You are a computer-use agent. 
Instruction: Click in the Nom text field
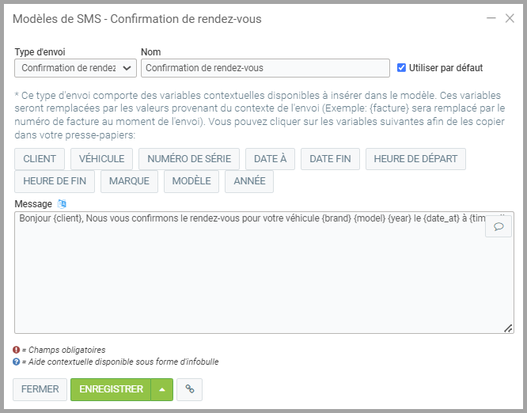(x=265, y=68)
